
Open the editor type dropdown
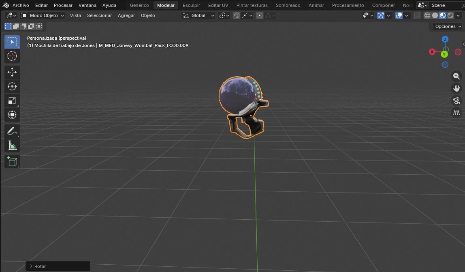coord(11,15)
